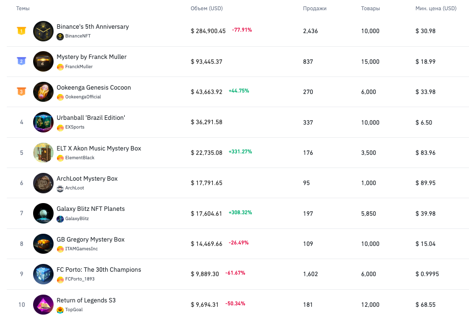Open Mystery by Franck Muller thumbnail
The image size is (469, 318).
pyautogui.click(x=43, y=61)
